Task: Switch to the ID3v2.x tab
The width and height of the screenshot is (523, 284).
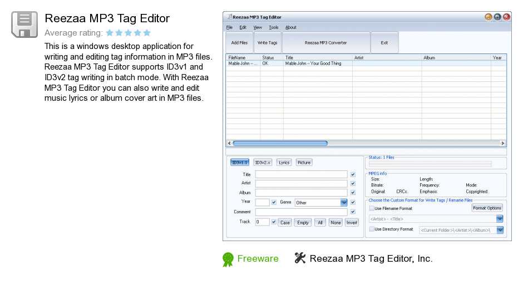Action: click(263, 163)
